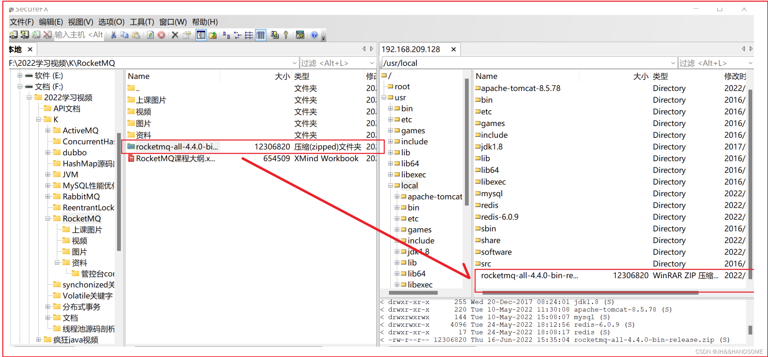Sort remote files by Name column
Image resolution: width=768 pixels, height=357 pixels.
[526, 76]
